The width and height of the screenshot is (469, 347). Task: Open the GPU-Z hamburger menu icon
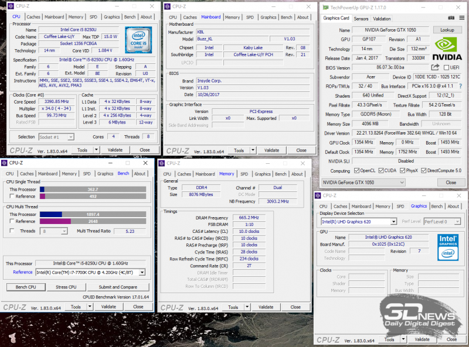(462, 18)
